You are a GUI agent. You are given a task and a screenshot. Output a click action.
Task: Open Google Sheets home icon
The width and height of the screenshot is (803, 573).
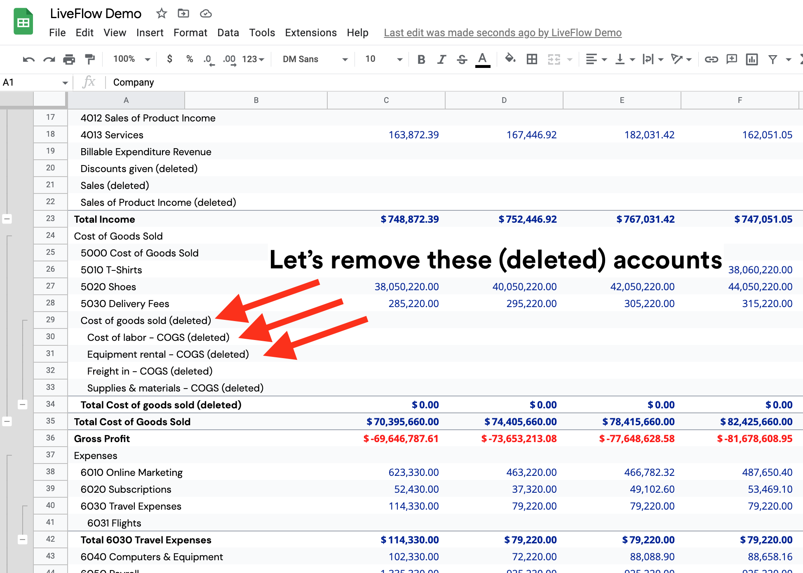click(x=23, y=22)
